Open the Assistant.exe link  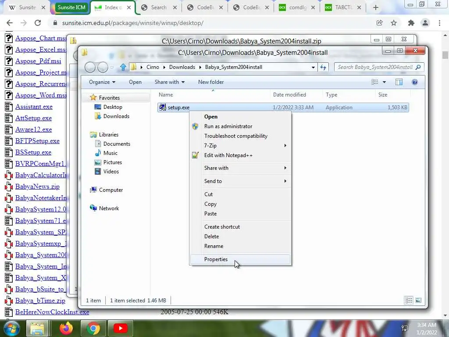[x=34, y=107]
